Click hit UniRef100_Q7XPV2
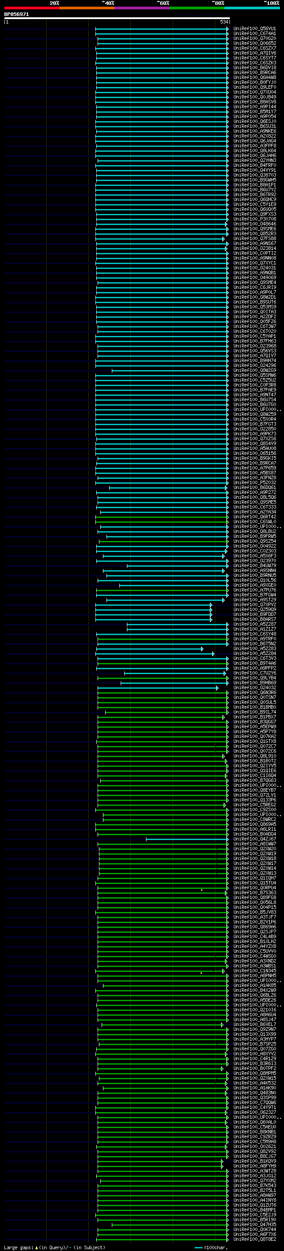 [254, 604]
